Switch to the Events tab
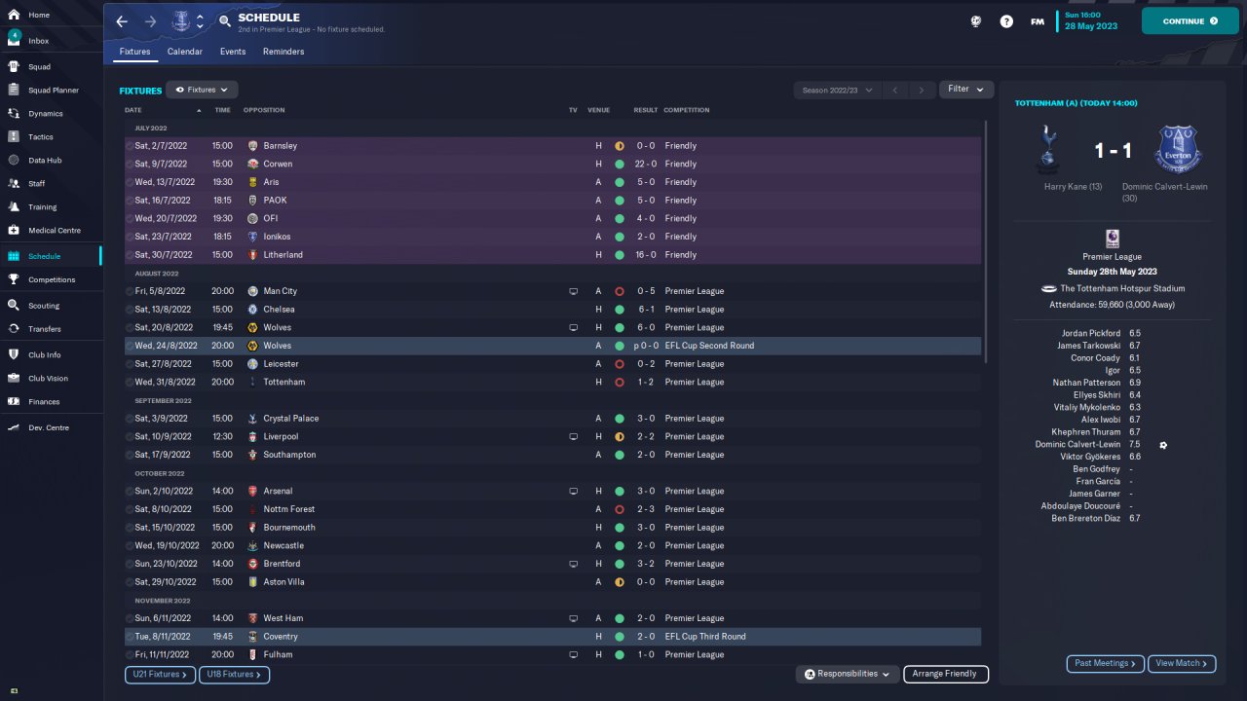This screenshot has height=701, width=1247. [x=233, y=52]
